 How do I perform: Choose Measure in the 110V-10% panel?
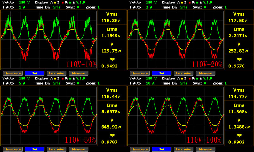pos(78,73)
